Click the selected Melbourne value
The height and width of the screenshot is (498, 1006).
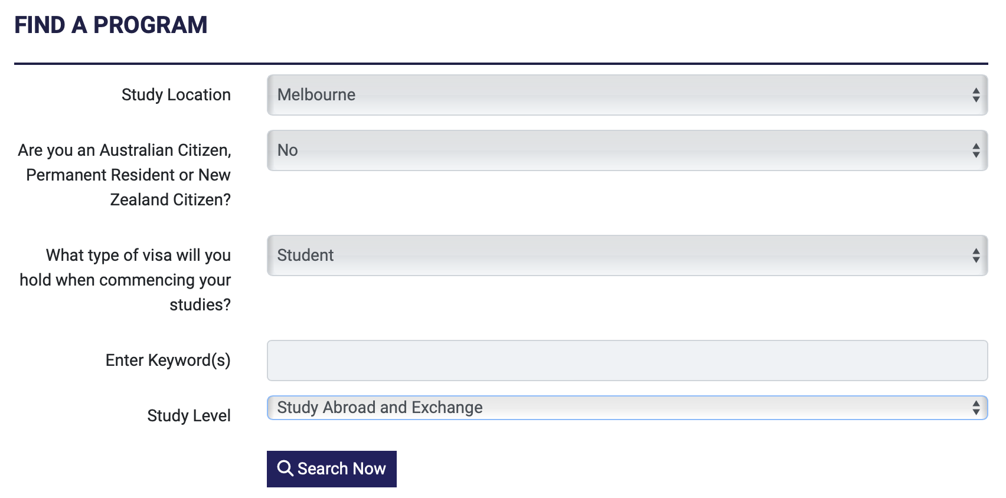[316, 95]
